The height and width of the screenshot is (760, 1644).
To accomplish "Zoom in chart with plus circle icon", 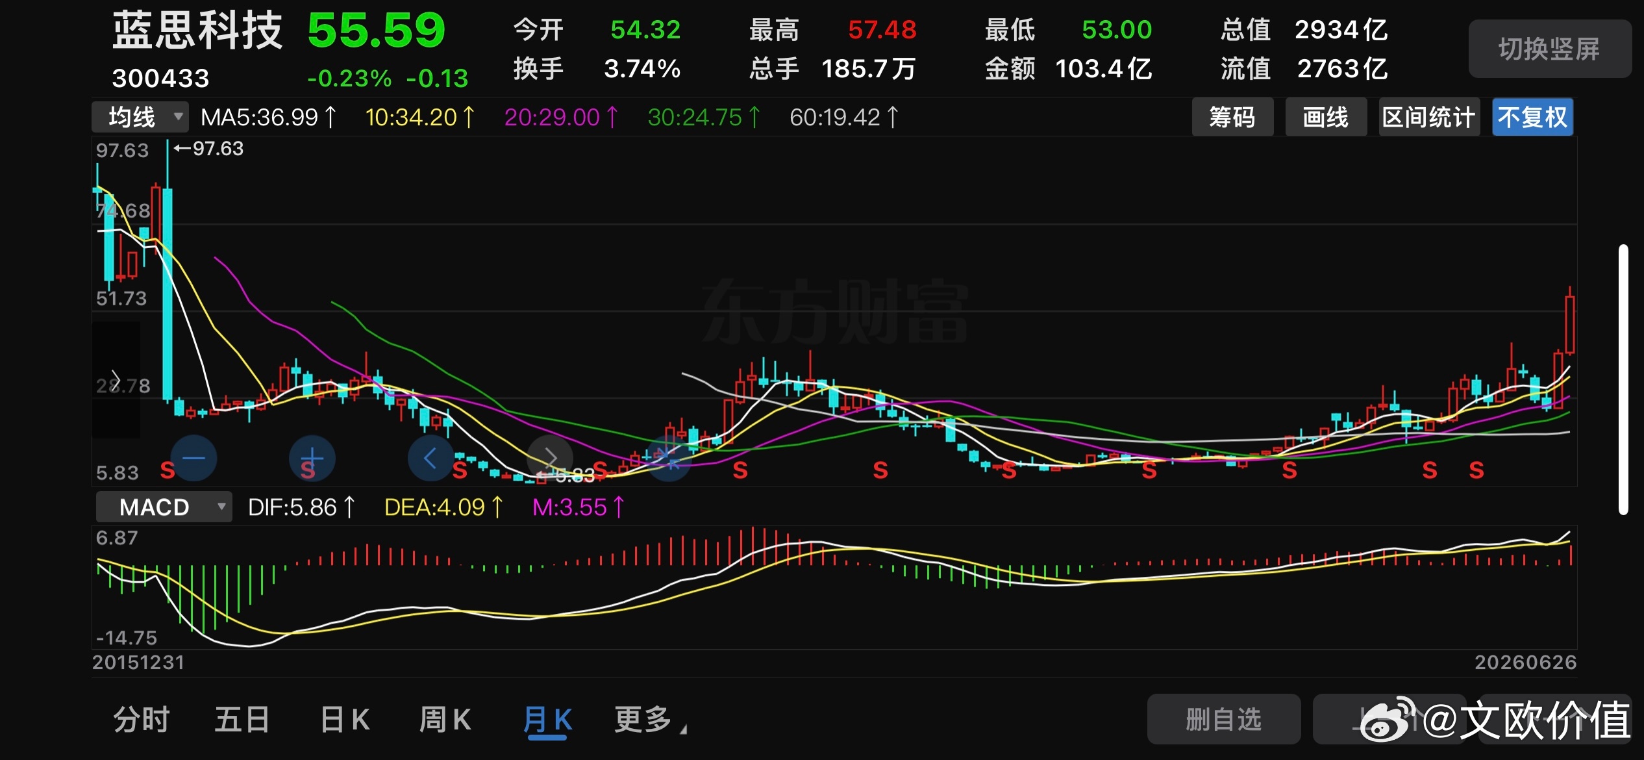I will coord(312,459).
